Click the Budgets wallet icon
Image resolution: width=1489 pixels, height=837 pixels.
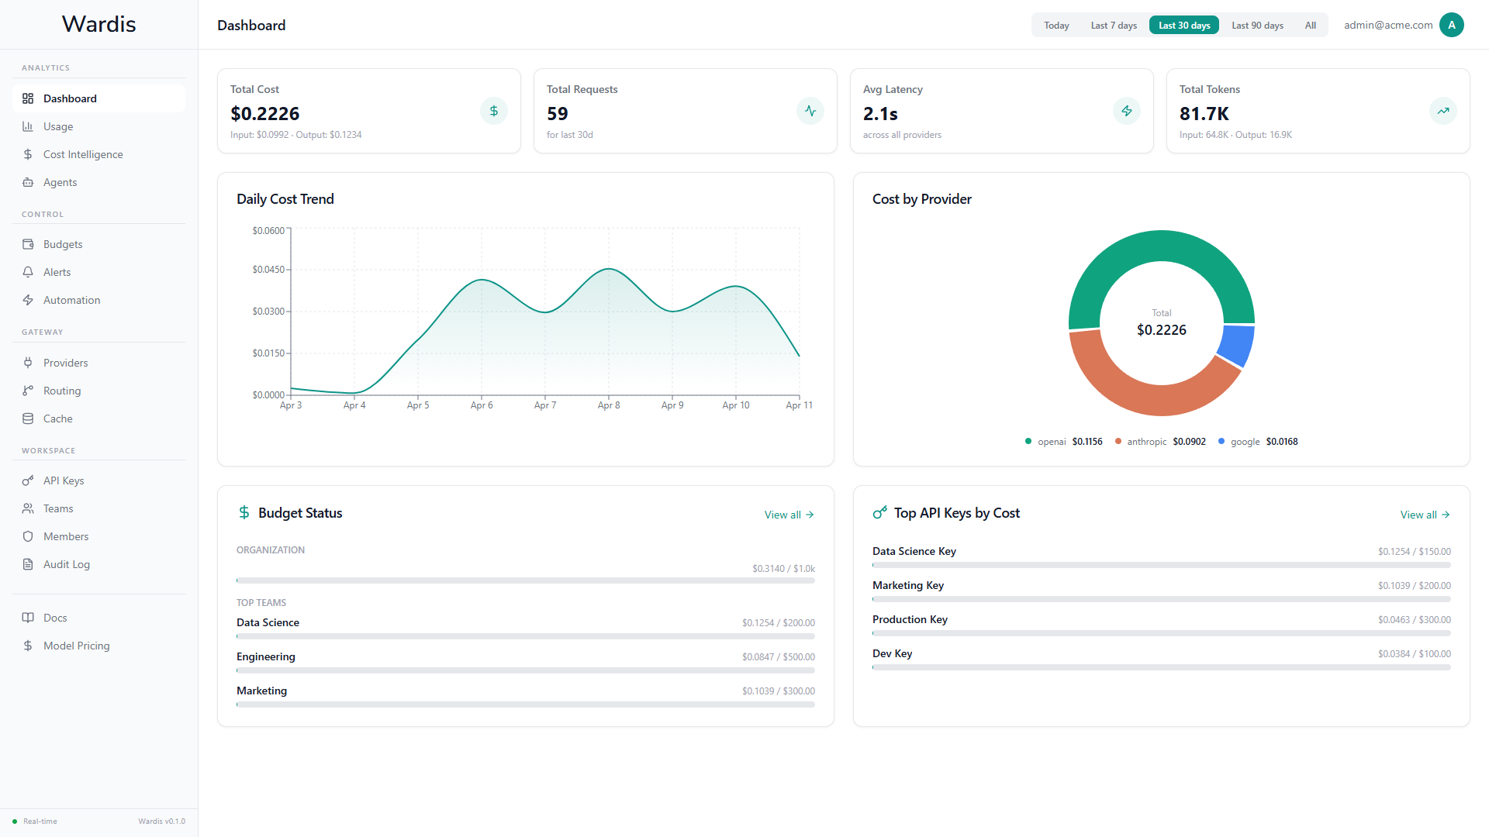[28, 244]
